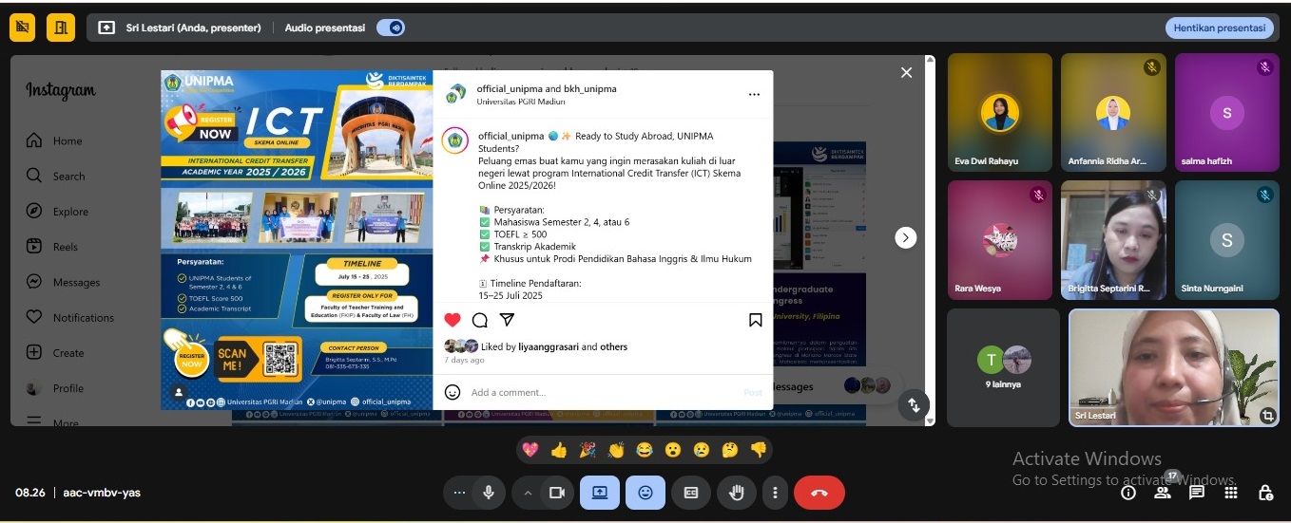Click the heart icon beside Notifications
This screenshot has width=1291, height=523.
[34, 317]
